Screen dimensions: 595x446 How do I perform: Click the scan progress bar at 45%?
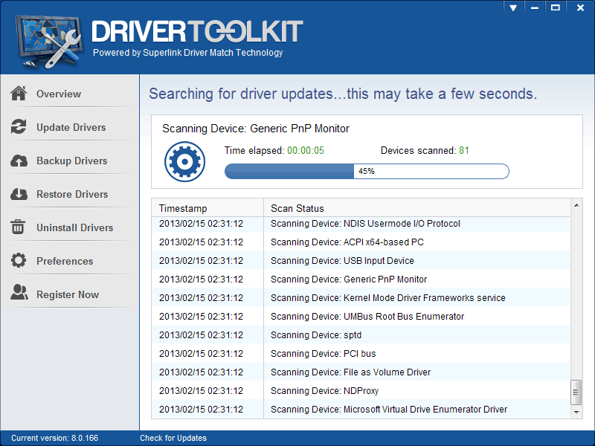(367, 171)
